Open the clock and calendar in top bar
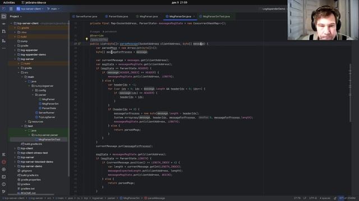 (179, 2)
